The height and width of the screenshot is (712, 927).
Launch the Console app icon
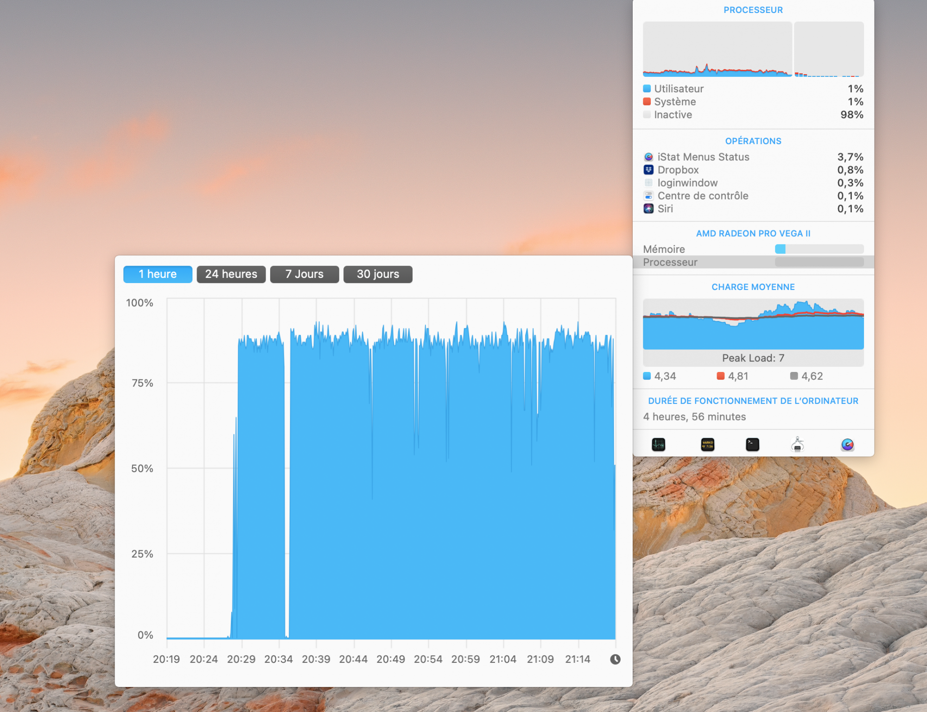point(707,445)
